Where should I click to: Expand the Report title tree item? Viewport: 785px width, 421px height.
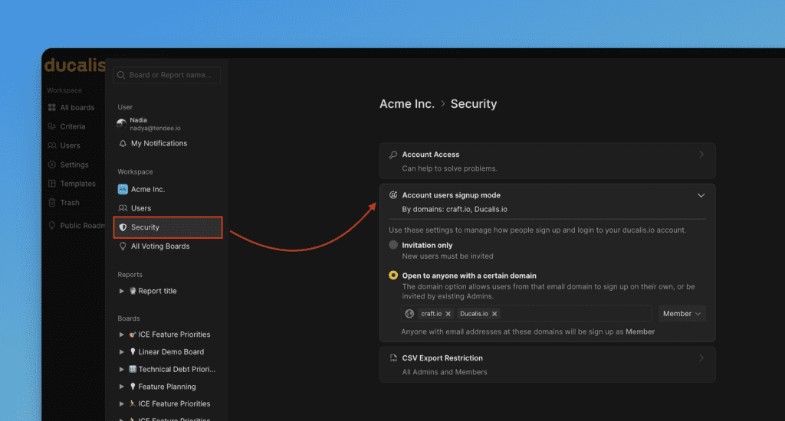point(122,291)
